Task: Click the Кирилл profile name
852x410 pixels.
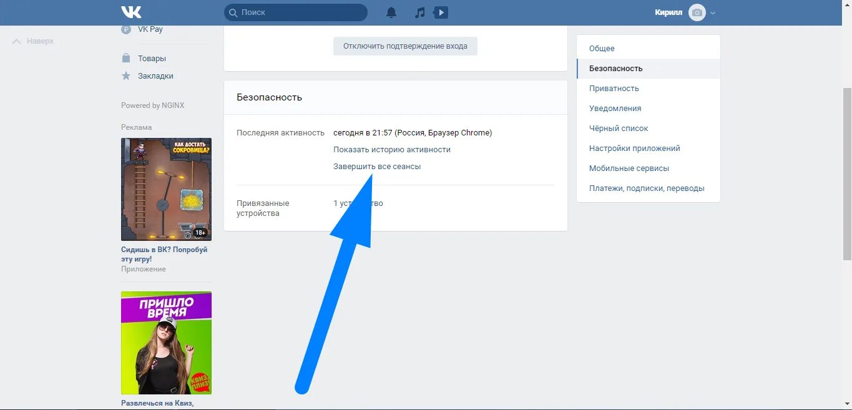Action: tap(668, 12)
